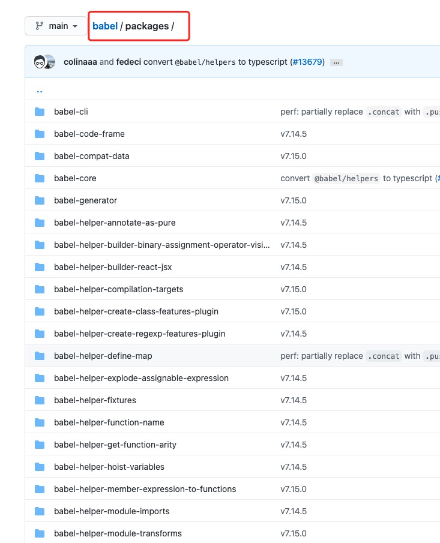Viewport: 440px width, 543px height.
Task: Click folder icon for babel-helper-builder-binary-assignment-operator row
Action: click(x=40, y=245)
